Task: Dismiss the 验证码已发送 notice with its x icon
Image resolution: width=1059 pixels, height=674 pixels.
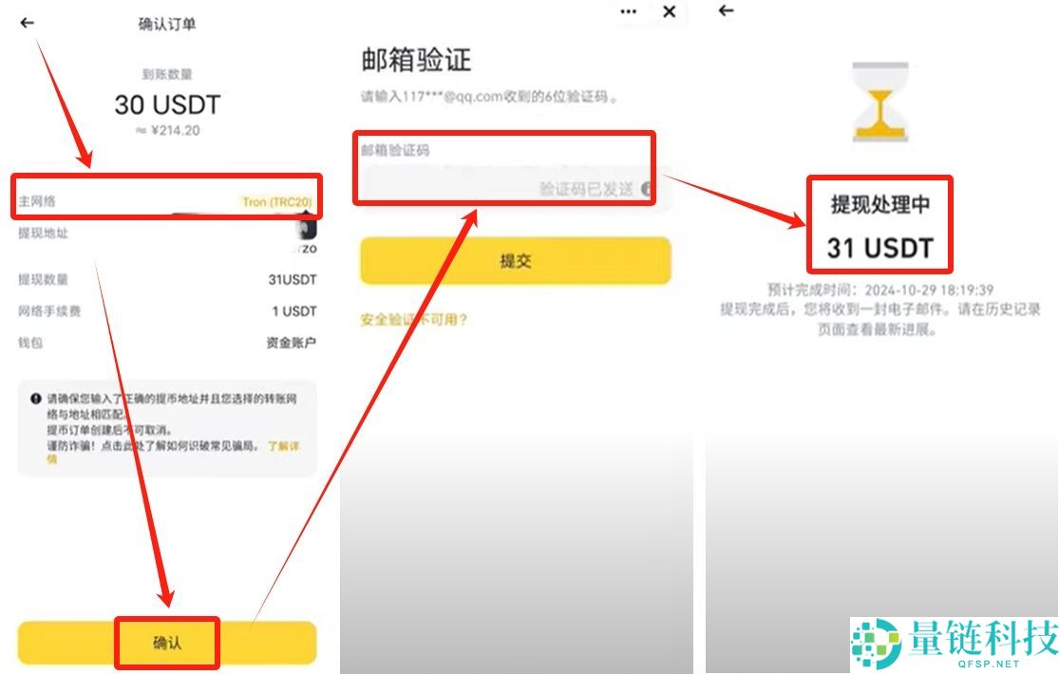Action: (648, 189)
